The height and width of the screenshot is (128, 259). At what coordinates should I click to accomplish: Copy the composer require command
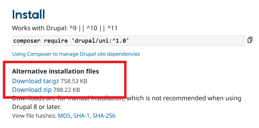click(250, 40)
